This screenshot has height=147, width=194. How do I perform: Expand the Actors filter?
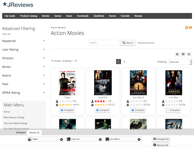pos(44,75)
